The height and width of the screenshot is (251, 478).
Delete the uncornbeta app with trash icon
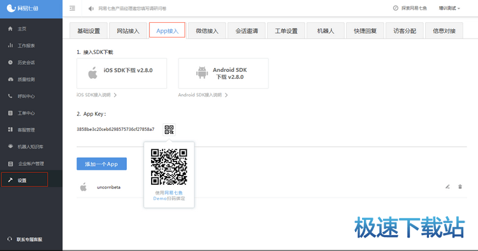click(x=460, y=187)
